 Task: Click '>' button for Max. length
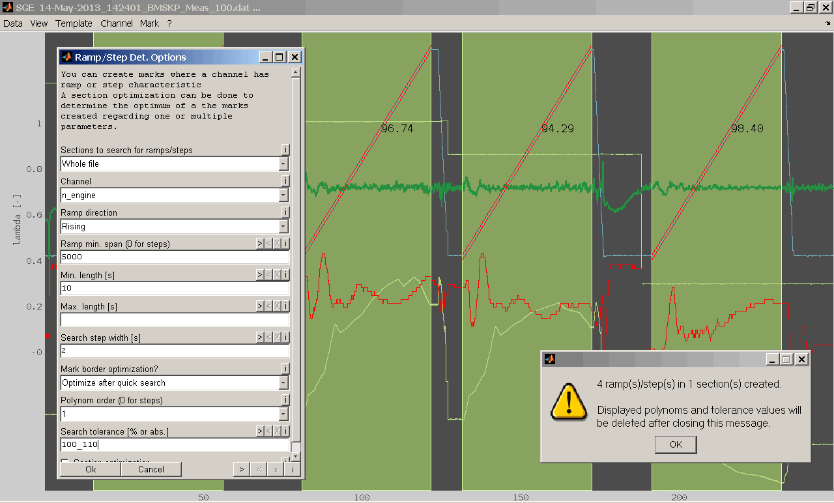(x=260, y=306)
